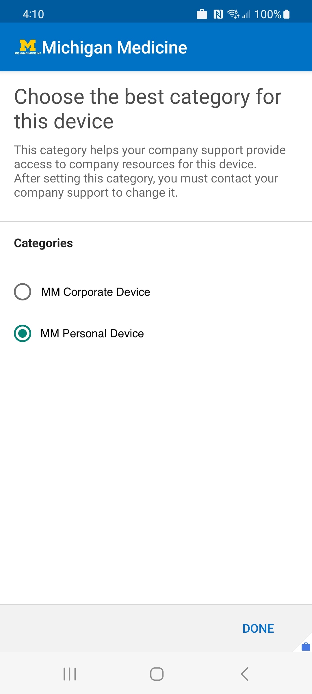Tap the work profile briefcase in status bar
The width and height of the screenshot is (312, 694).
tap(202, 14)
